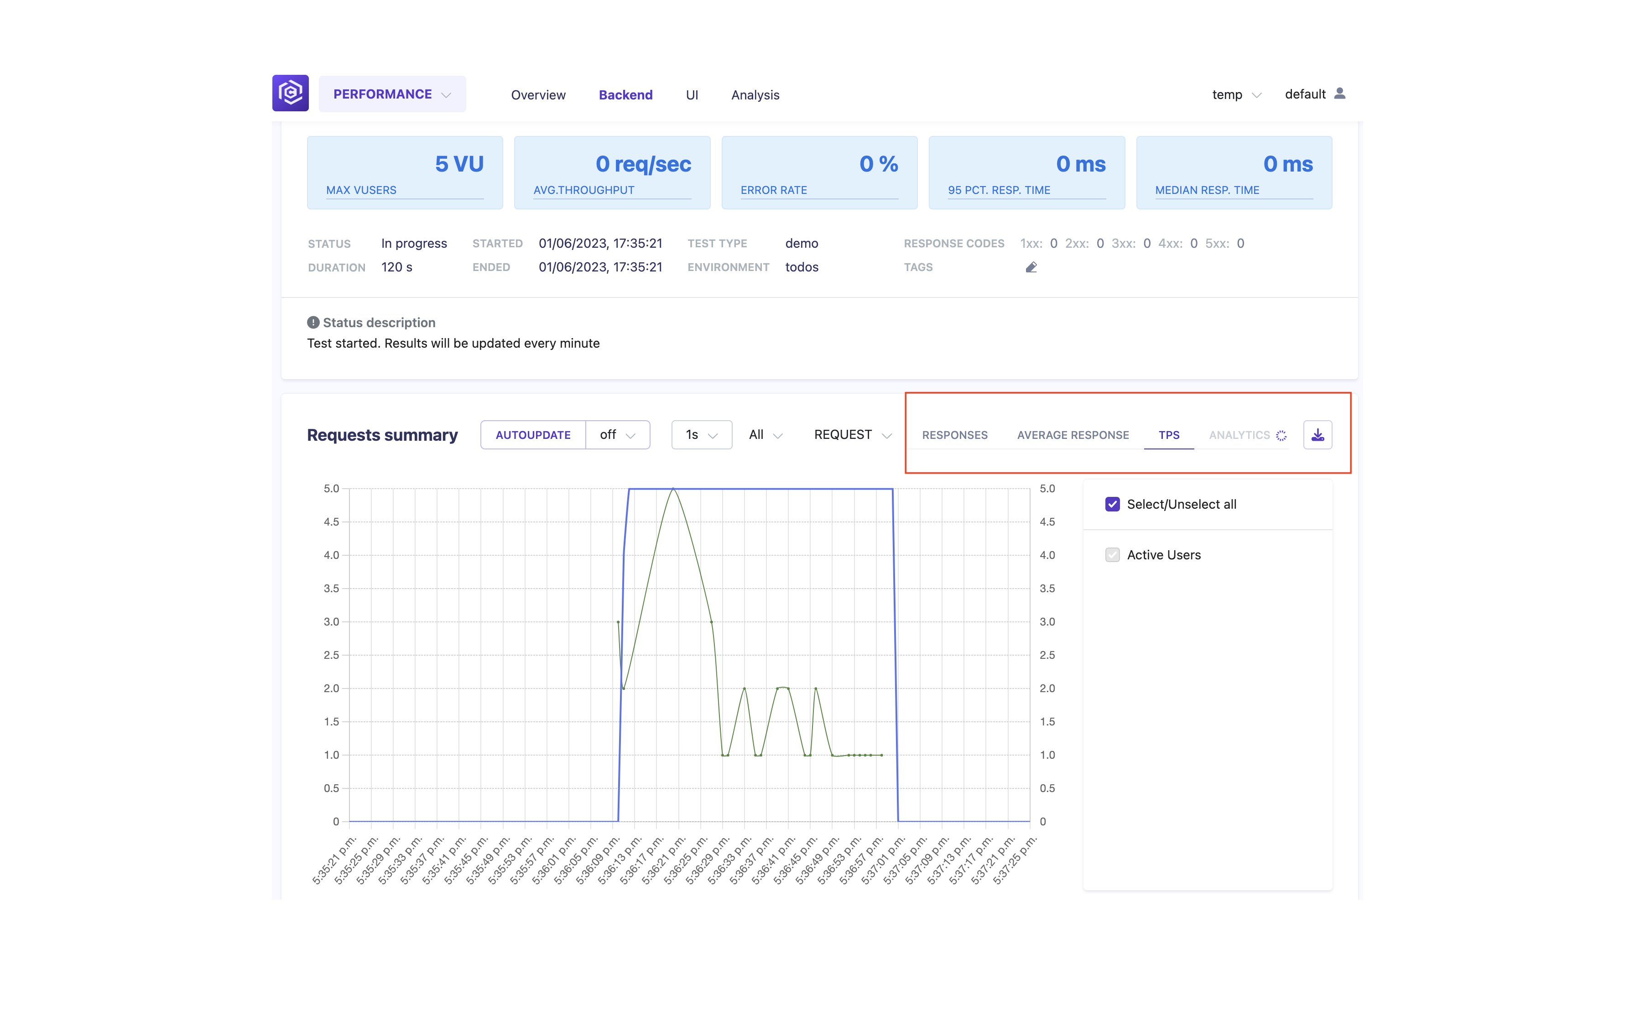Expand the autoupdate off dropdown

coord(618,435)
